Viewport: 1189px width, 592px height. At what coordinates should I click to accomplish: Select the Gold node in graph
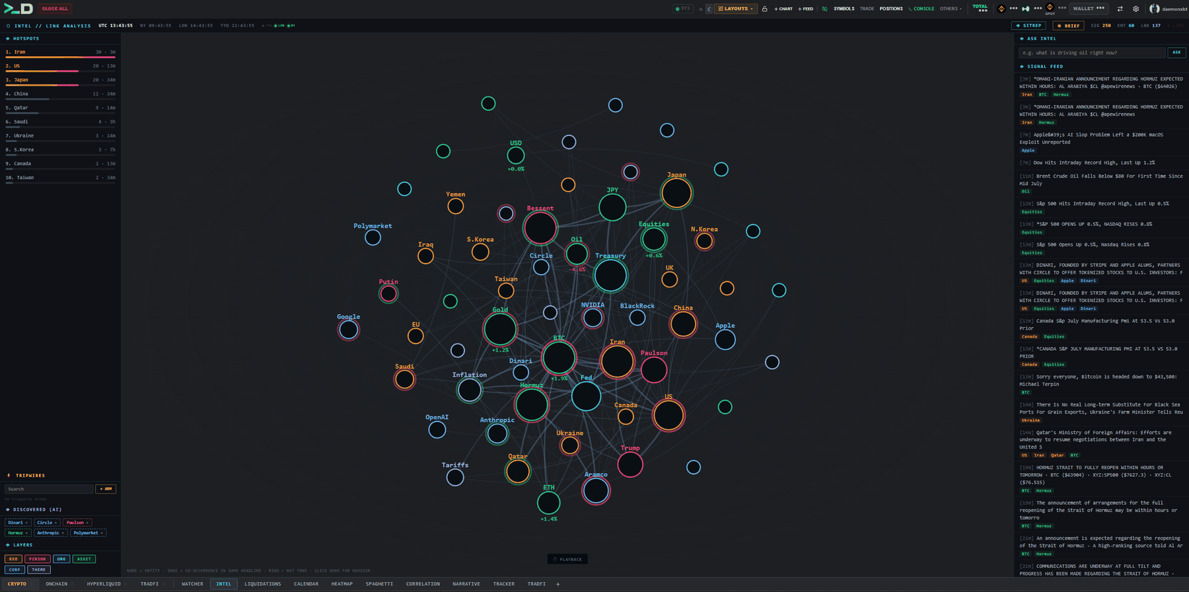coord(500,329)
